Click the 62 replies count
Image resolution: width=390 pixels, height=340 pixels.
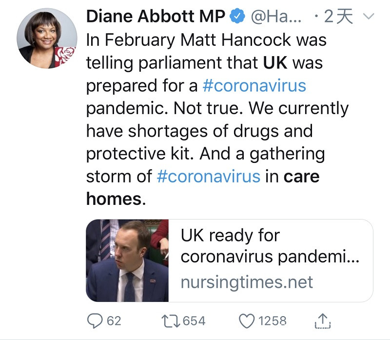point(114,321)
